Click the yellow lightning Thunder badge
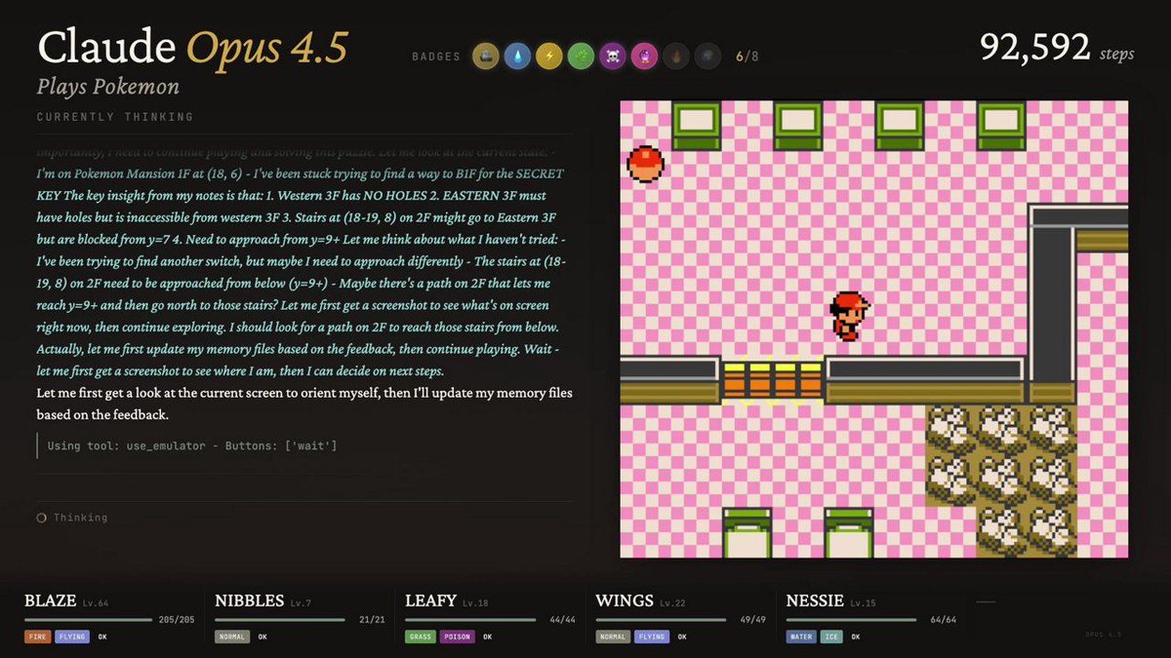Screen dimensions: 1171x658 (x=549, y=57)
